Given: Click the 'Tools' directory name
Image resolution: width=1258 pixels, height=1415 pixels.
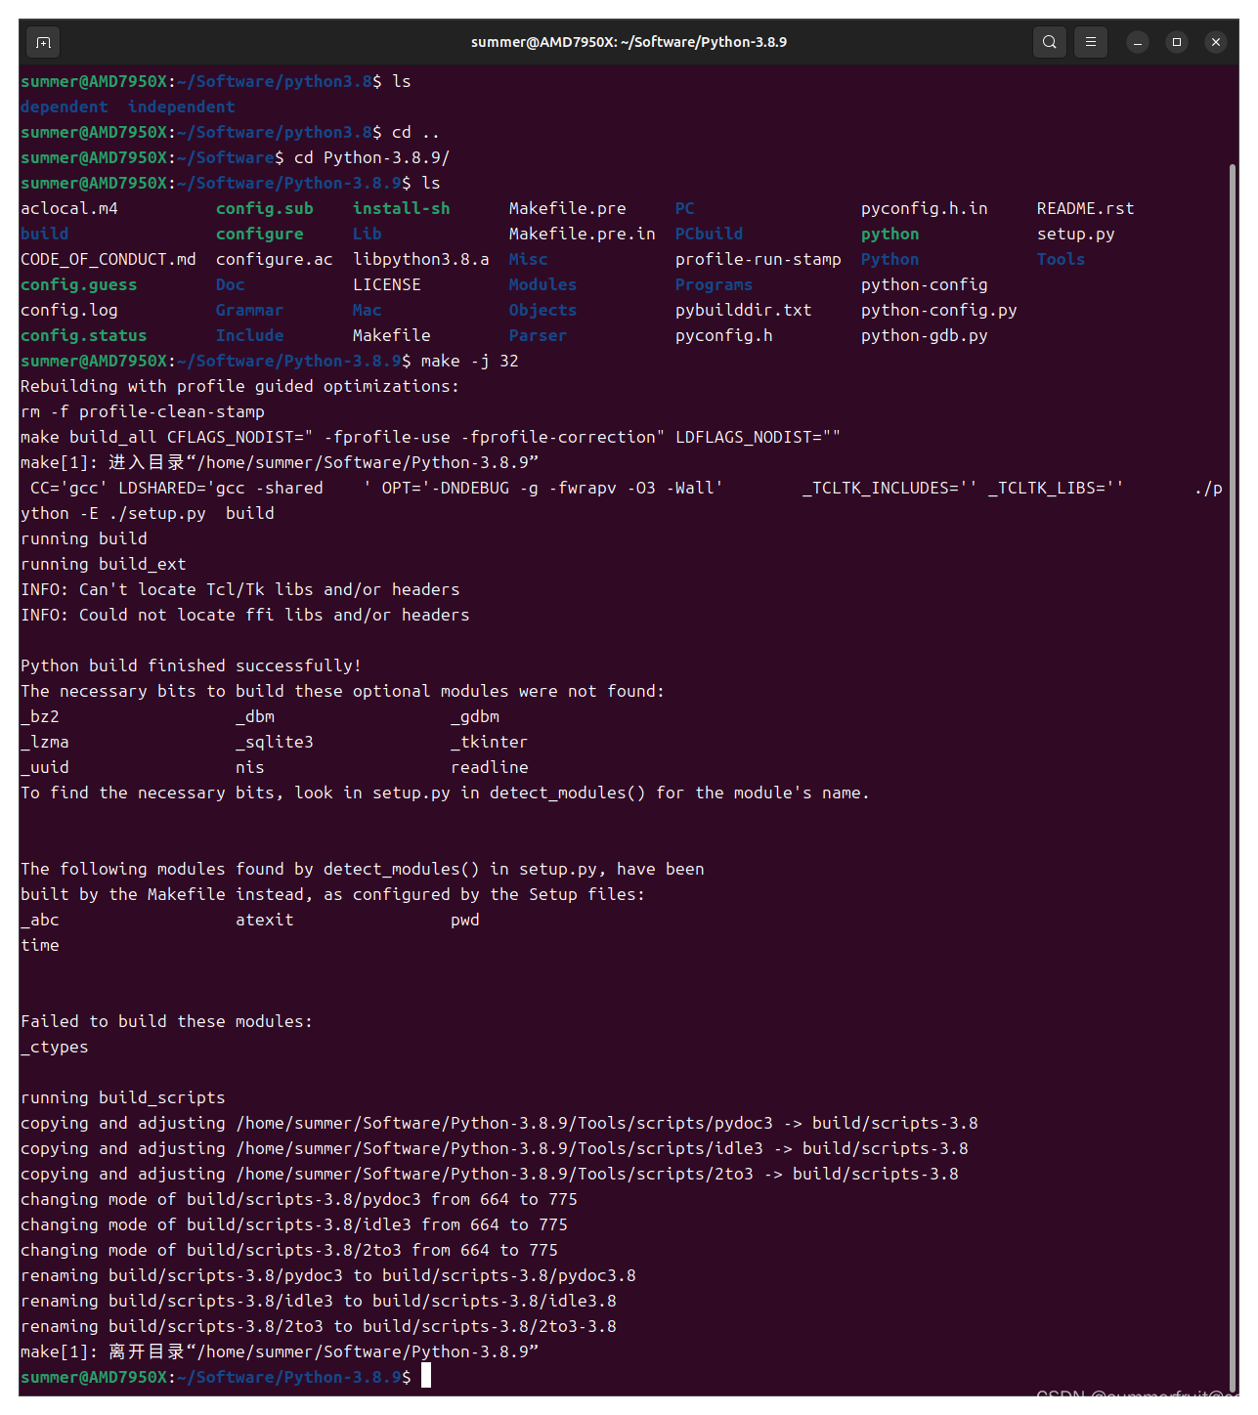Looking at the screenshot, I should 1062,259.
